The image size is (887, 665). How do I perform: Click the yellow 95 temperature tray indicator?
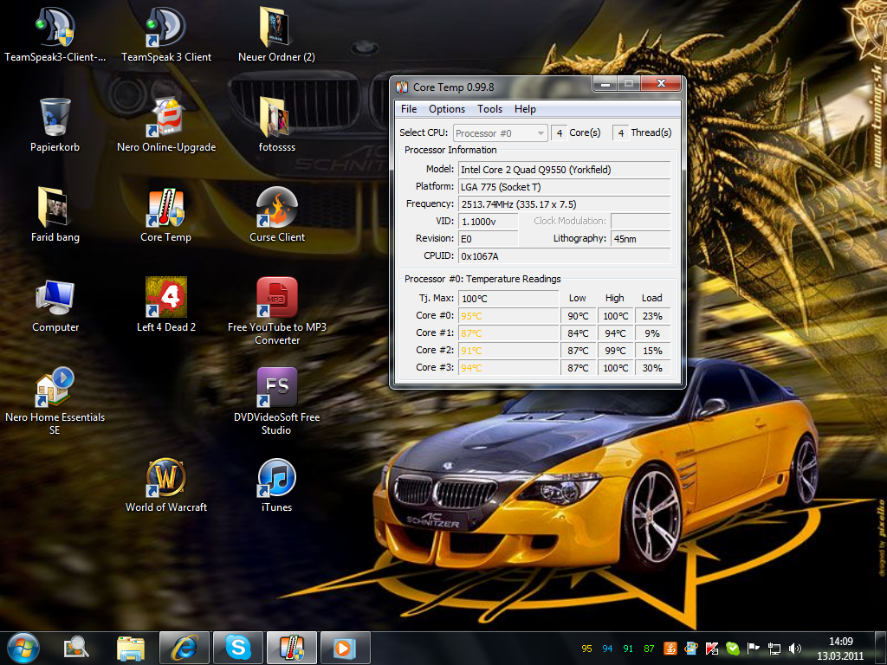pos(586,649)
